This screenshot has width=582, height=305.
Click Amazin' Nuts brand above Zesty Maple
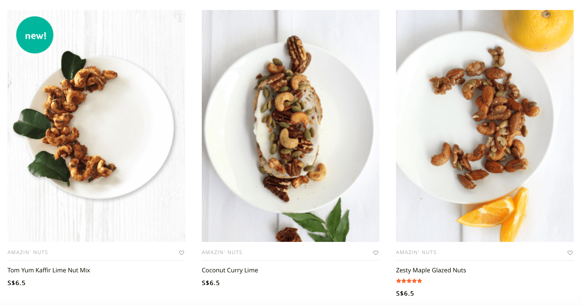pyautogui.click(x=416, y=252)
